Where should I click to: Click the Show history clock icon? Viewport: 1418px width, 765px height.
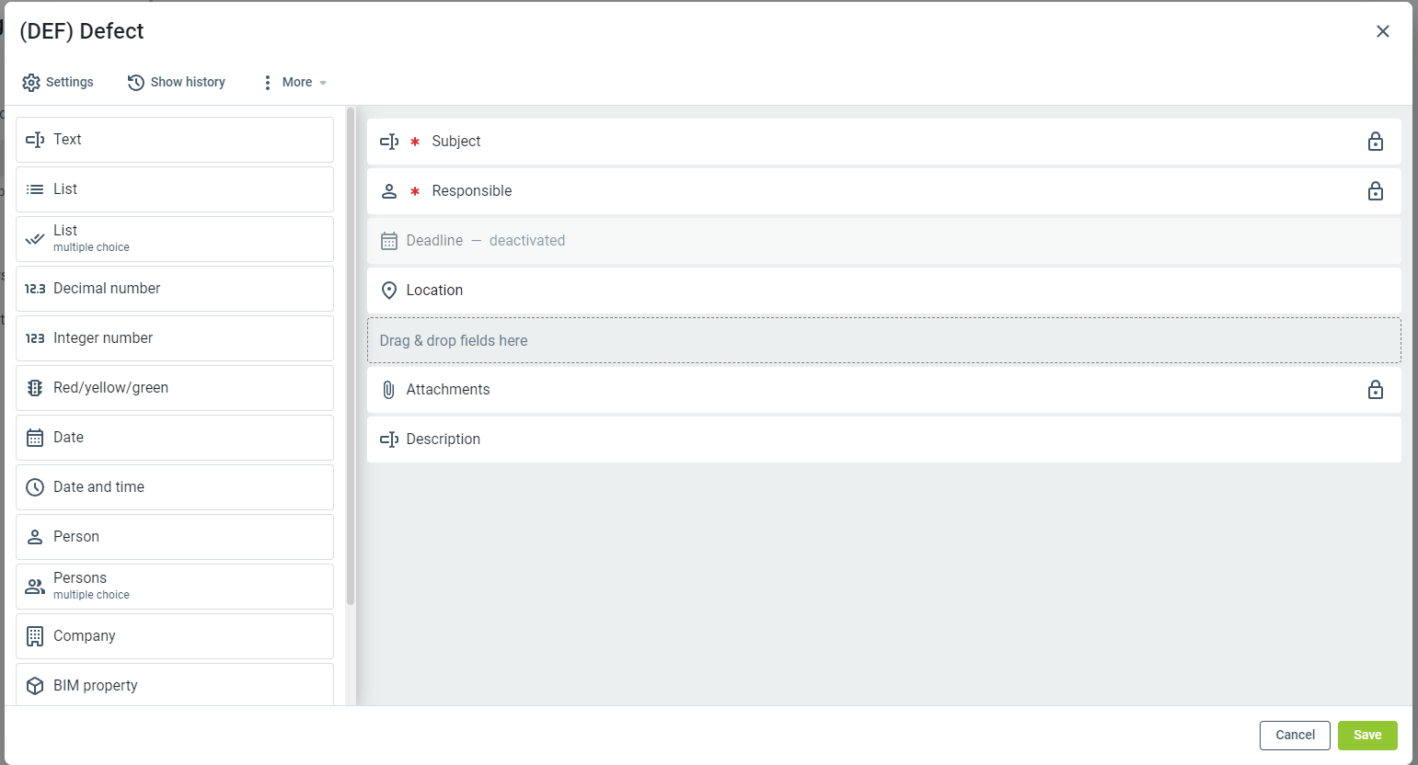pos(136,83)
